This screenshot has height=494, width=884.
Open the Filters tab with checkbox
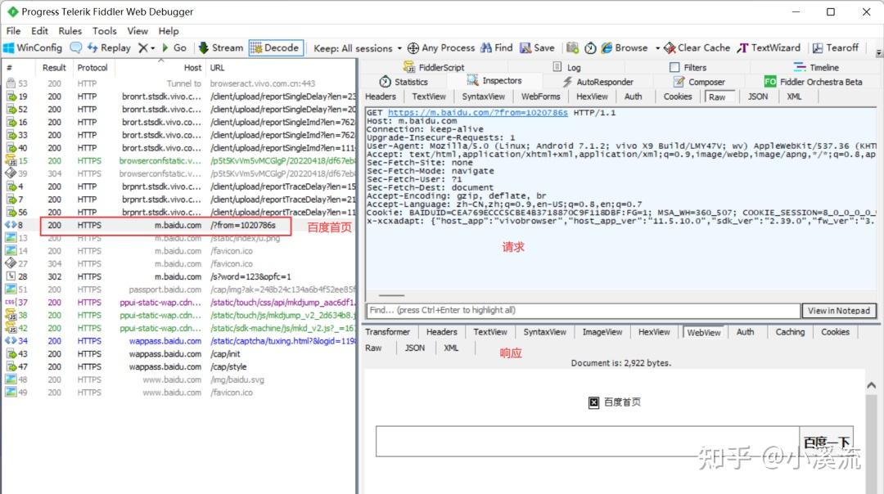pyautogui.click(x=688, y=67)
